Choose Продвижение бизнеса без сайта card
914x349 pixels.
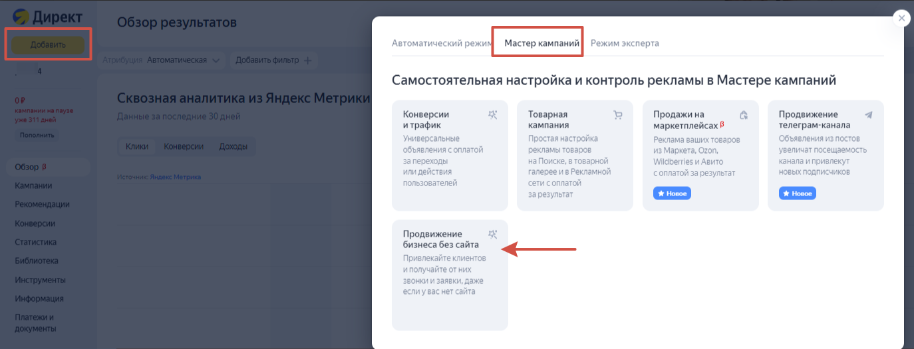450,275
